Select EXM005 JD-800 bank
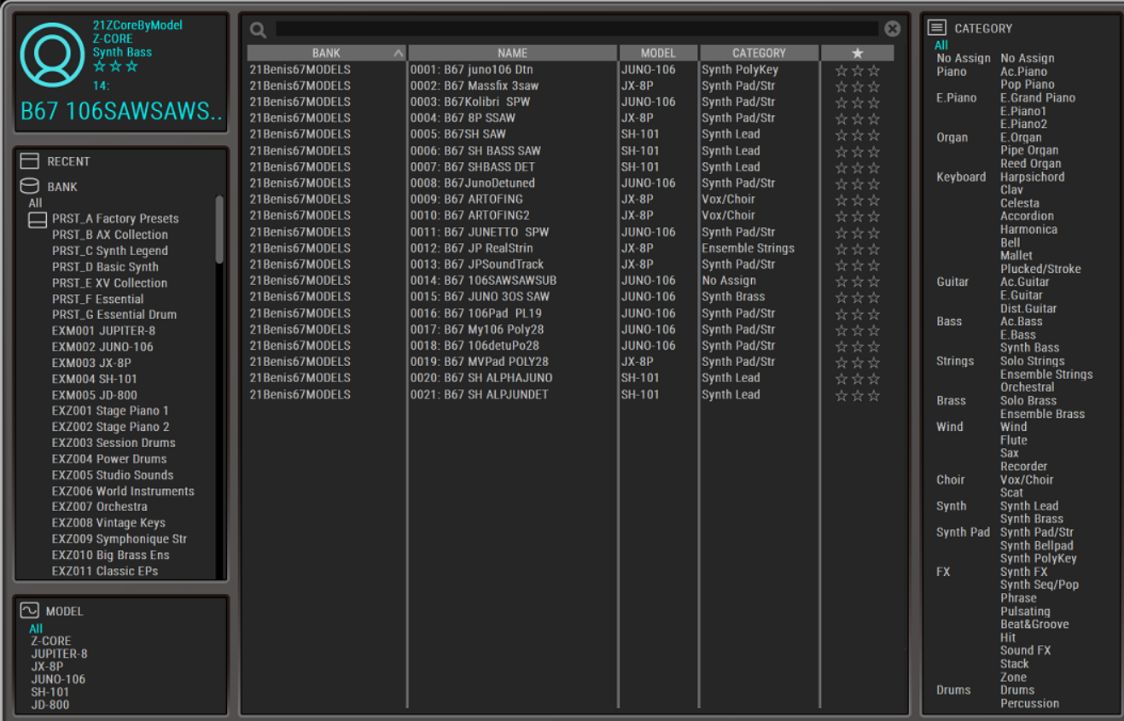Image resolution: width=1124 pixels, height=721 pixels. pos(94,395)
